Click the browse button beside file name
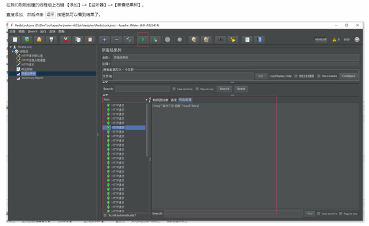Image resolution: width=369 pixels, height=226 pixels. click(x=261, y=76)
